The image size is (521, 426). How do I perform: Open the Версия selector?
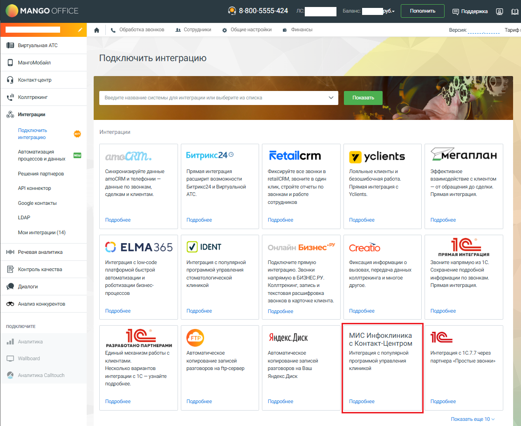point(483,30)
